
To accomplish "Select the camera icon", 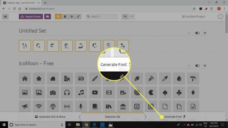I will 53,92.
